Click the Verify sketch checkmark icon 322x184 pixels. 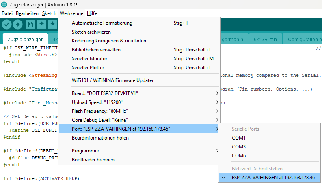6,25
